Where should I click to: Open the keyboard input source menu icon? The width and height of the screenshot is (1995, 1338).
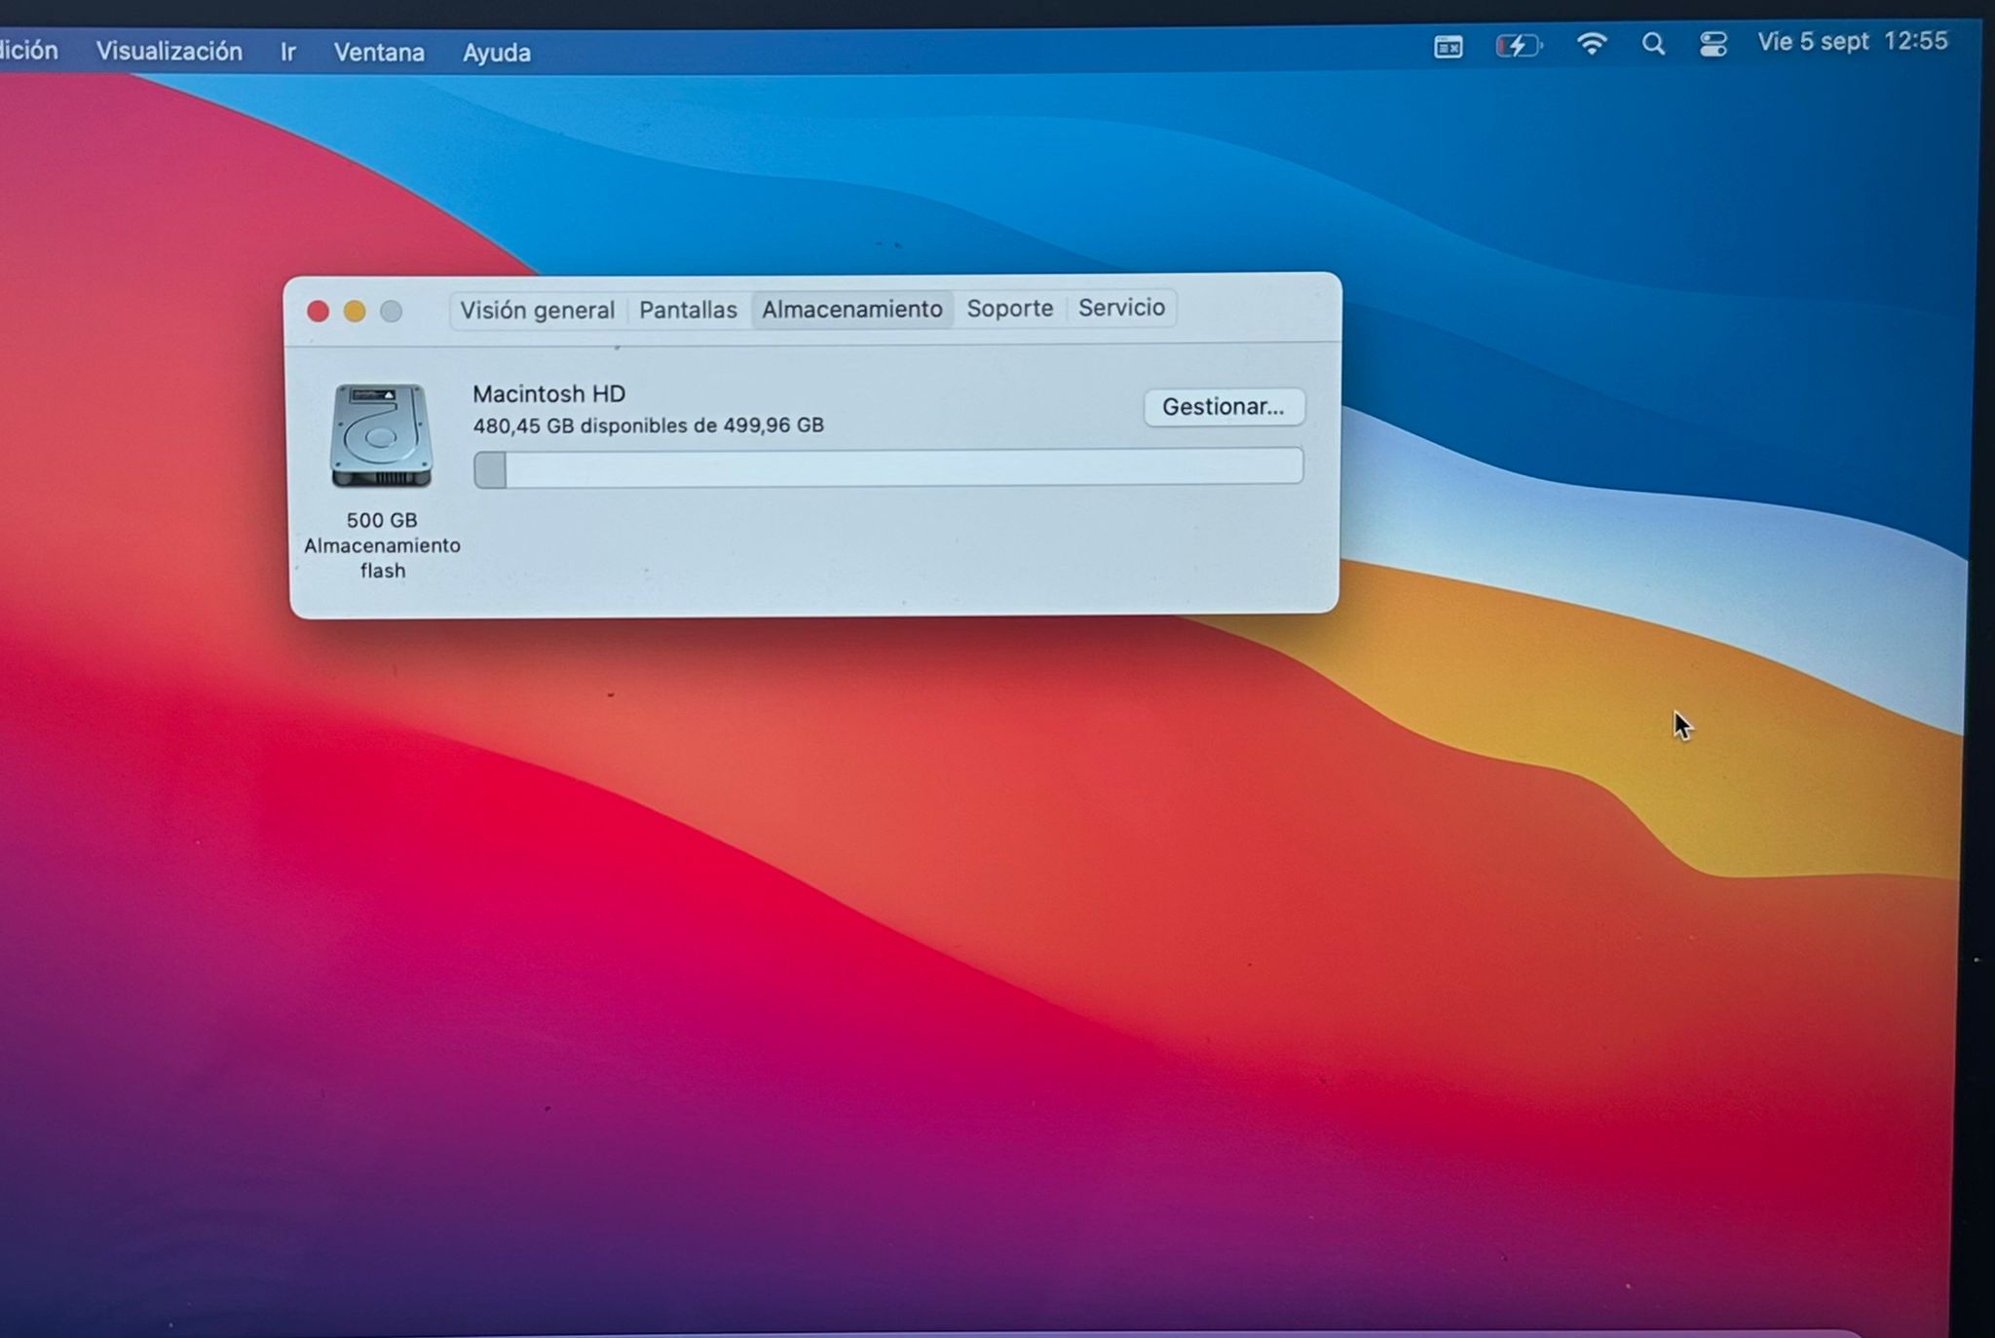point(1448,46)
